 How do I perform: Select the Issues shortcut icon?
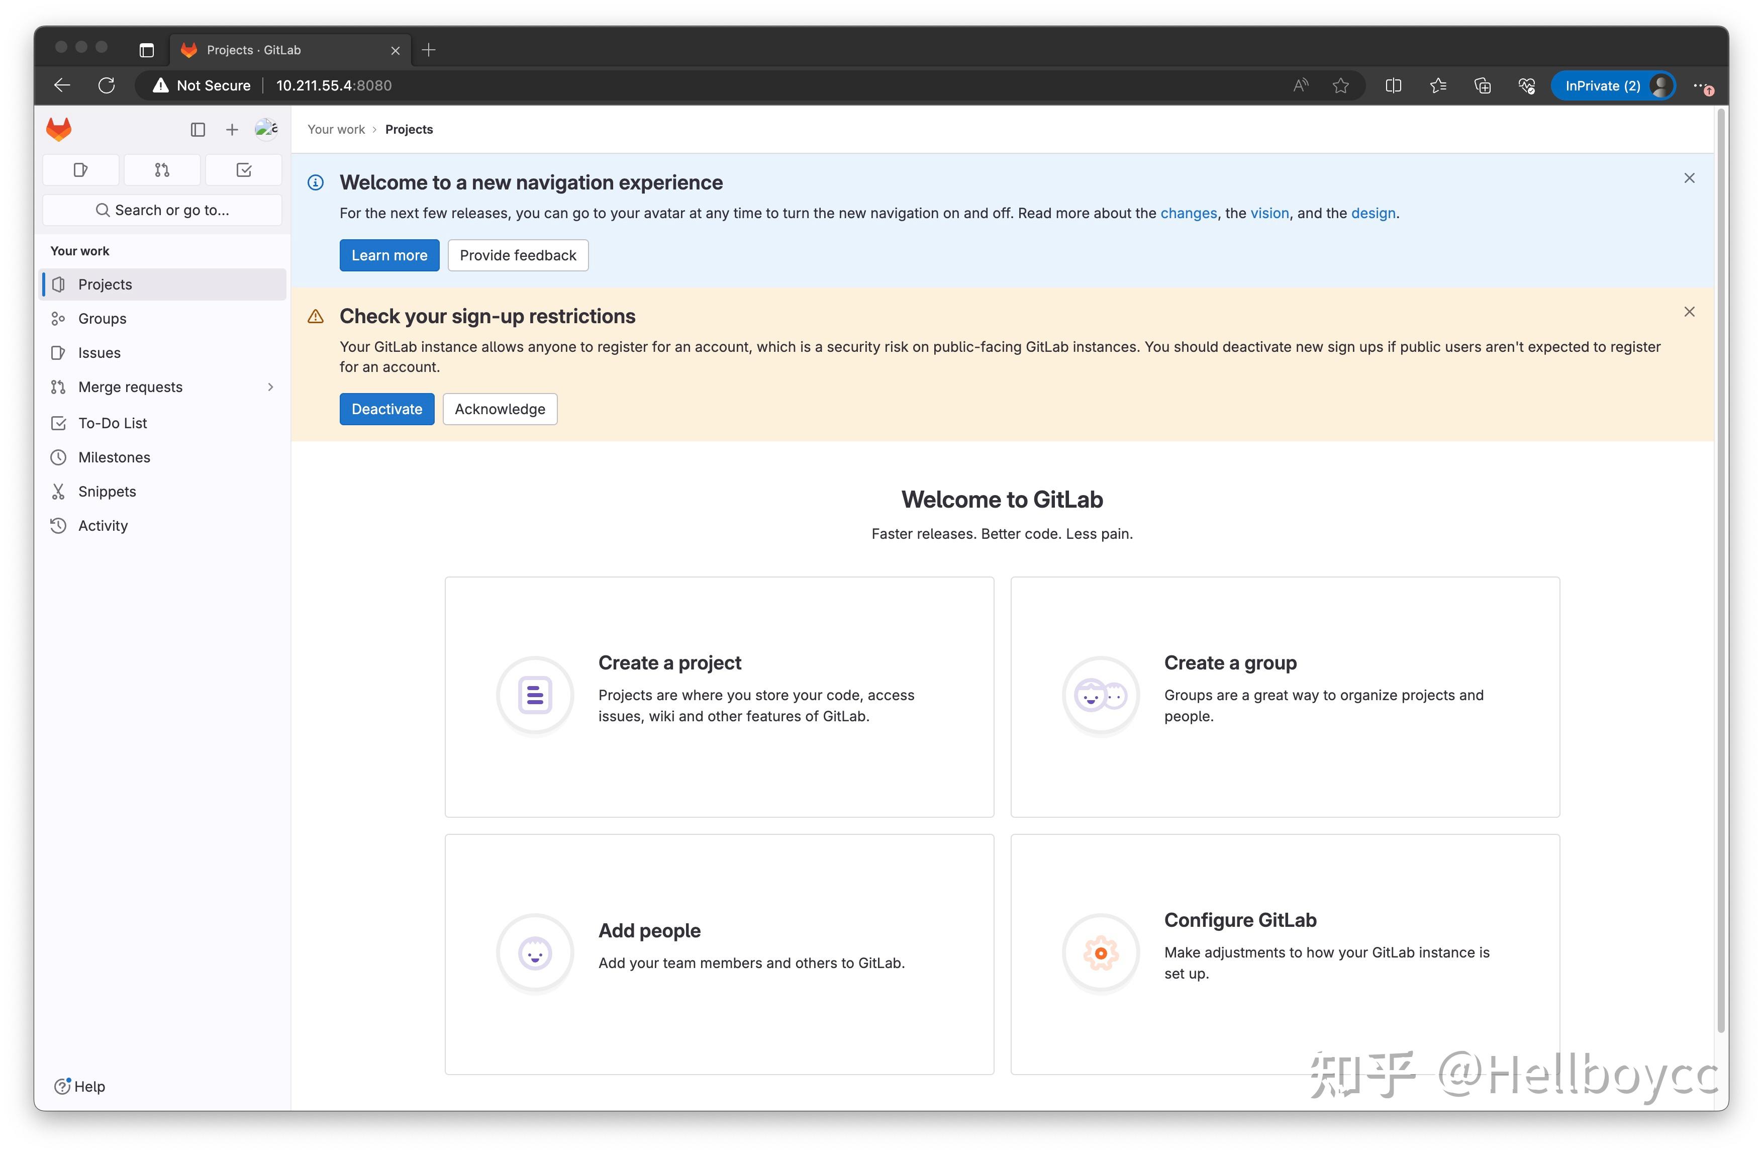coord(80,170)
